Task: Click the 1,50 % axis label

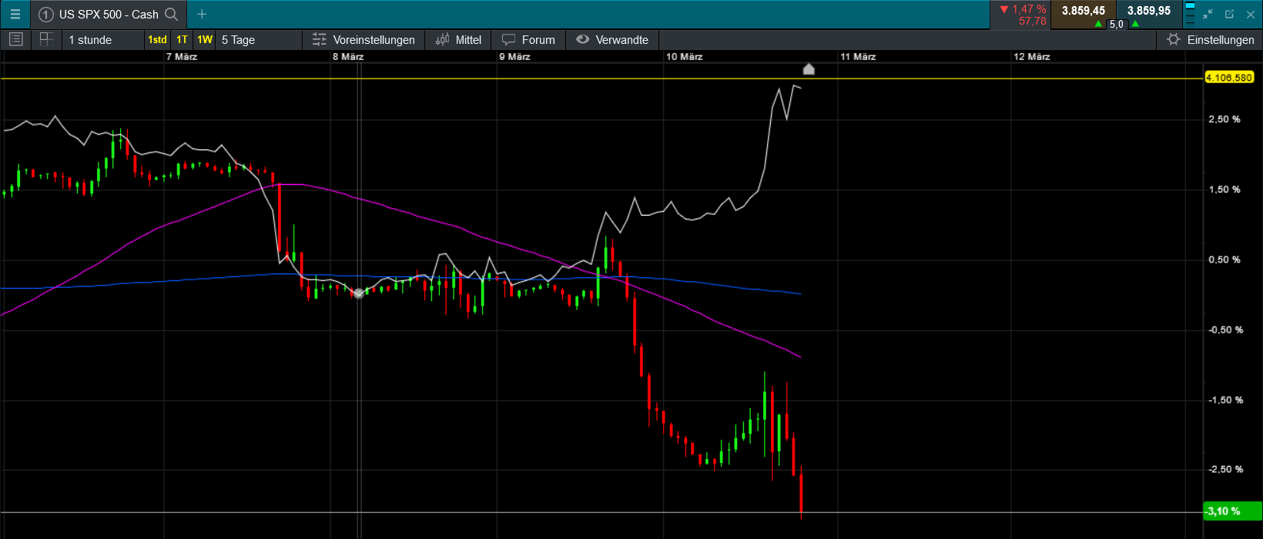Action: tap(1224, 189)
